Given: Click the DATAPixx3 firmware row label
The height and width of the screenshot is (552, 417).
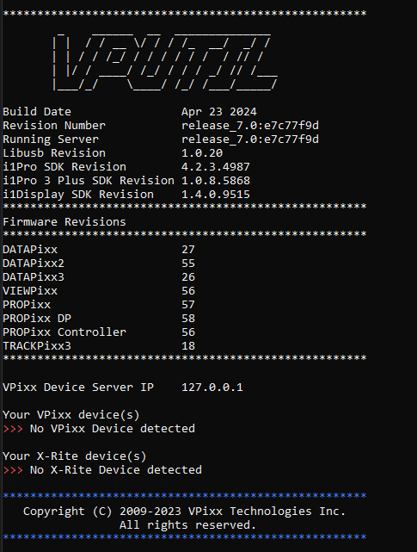Looking at the screenshot, I should click(34, 277).
